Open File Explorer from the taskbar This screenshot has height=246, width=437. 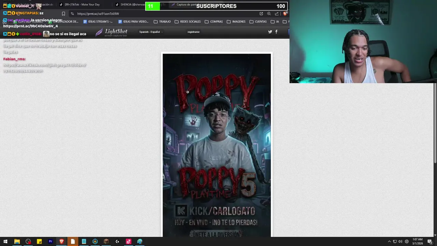click(17, 242)
